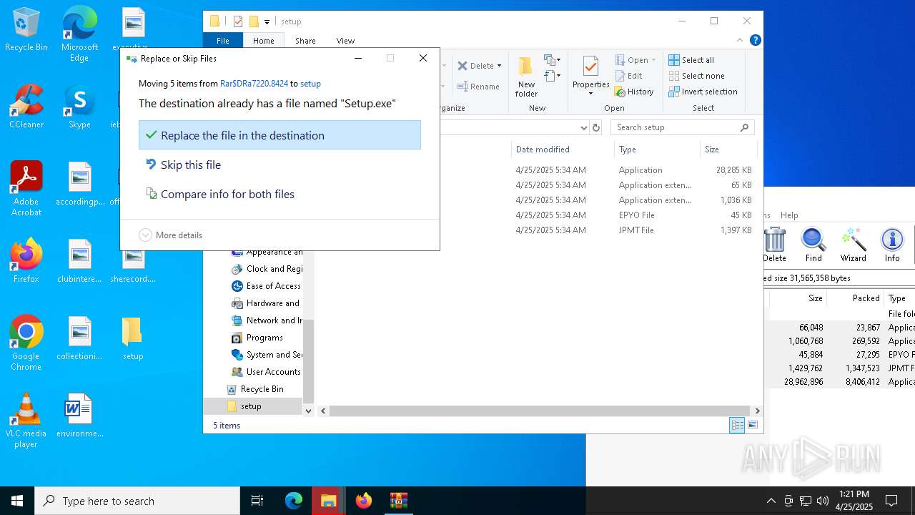Expand the Open dropdown arrow
The width and height of the screenshot is (915, 515).
tap(653, 60)
